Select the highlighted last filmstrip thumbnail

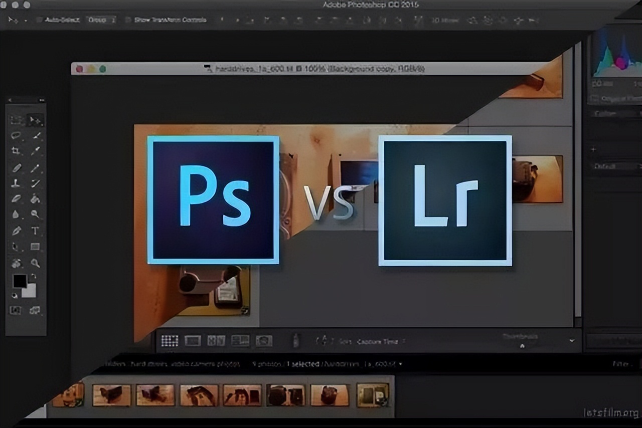coord(373,394)
